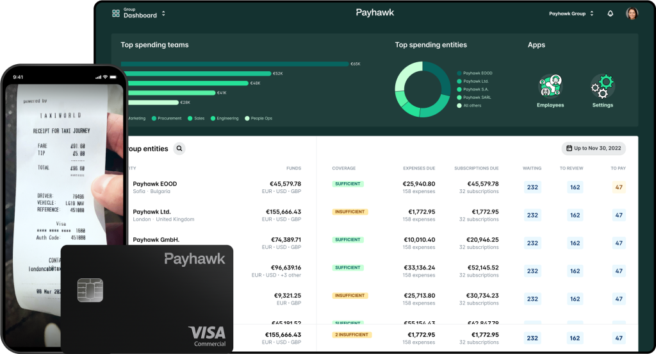Select the Payhawk Ltd. legend dot
This screenshot has width=656, height=354.
(x=459, y=81)
